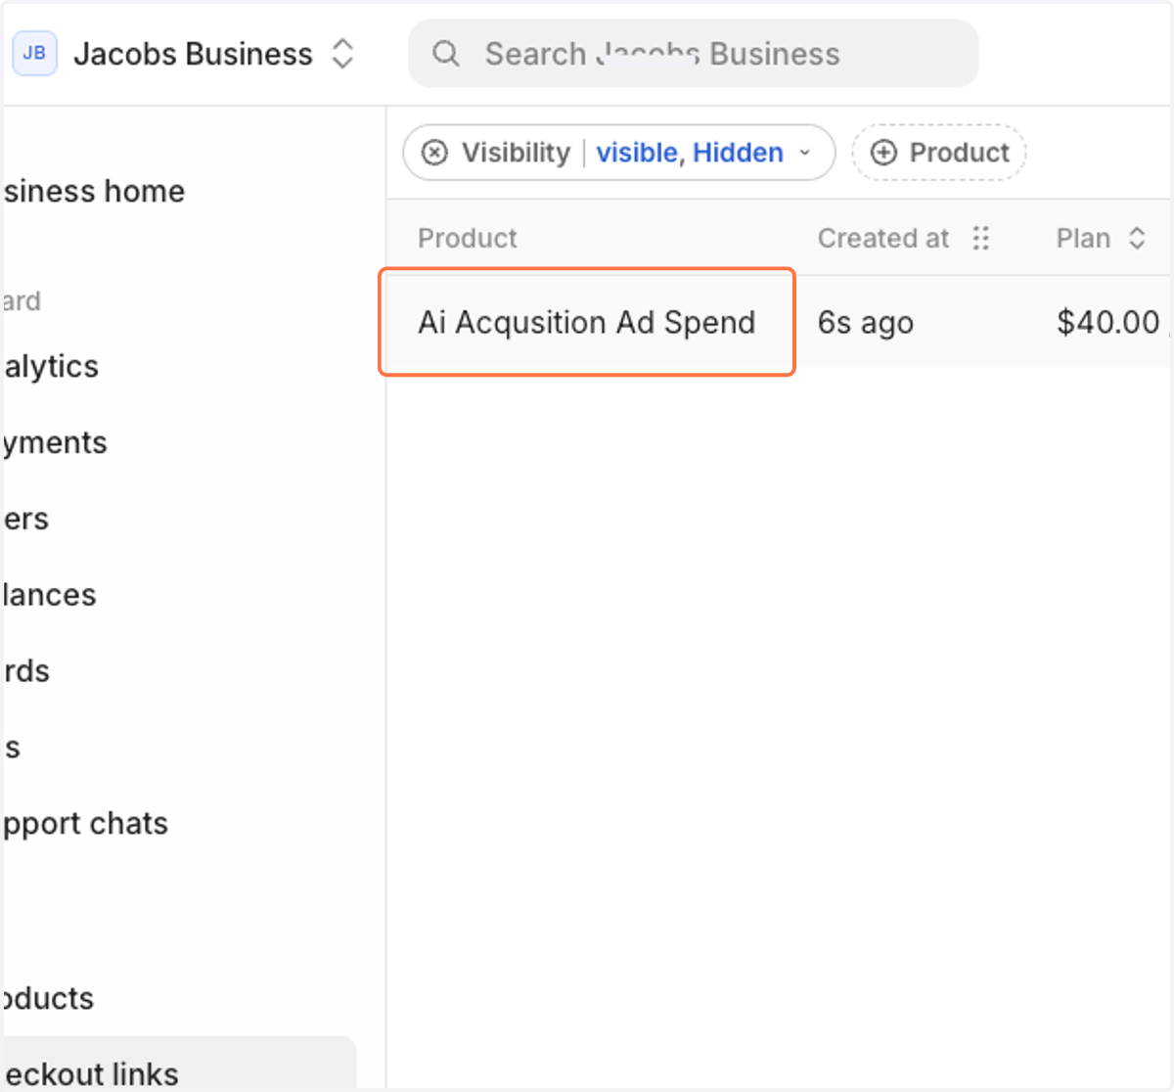Remove the Visibility filter via x icon

click(434, 153)
